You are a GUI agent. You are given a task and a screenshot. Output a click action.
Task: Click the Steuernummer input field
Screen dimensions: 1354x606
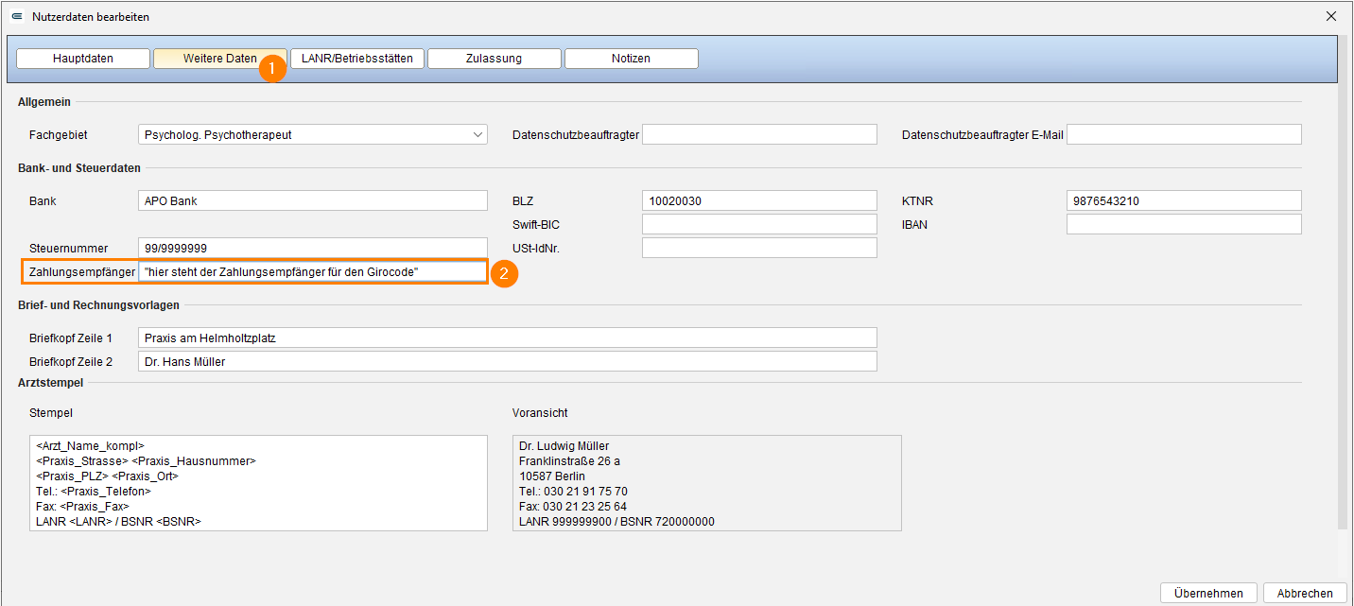tap(313, 248)
